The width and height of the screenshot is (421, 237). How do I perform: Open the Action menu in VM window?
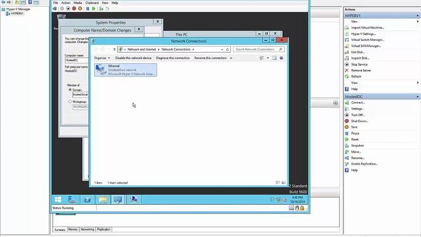[66, 3]
